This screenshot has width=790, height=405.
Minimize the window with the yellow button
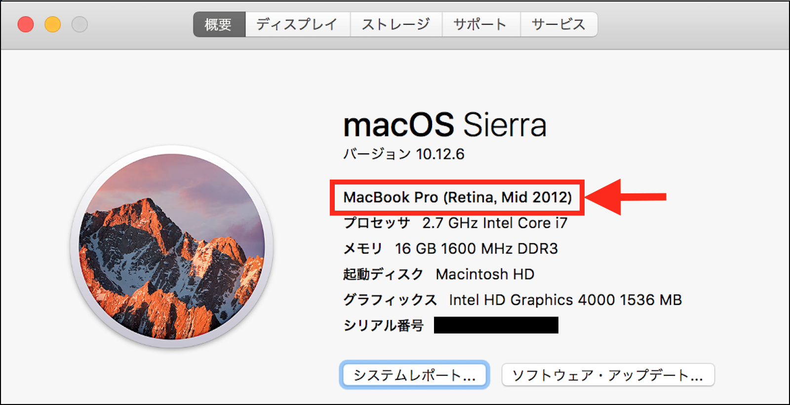53,24
